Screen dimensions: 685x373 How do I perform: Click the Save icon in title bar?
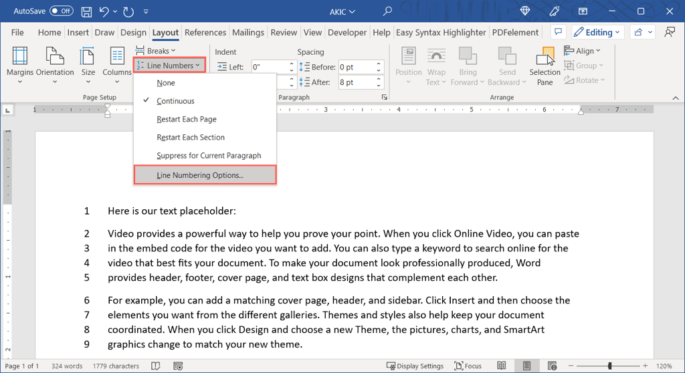pyautogui.click(x=86, y=11)
